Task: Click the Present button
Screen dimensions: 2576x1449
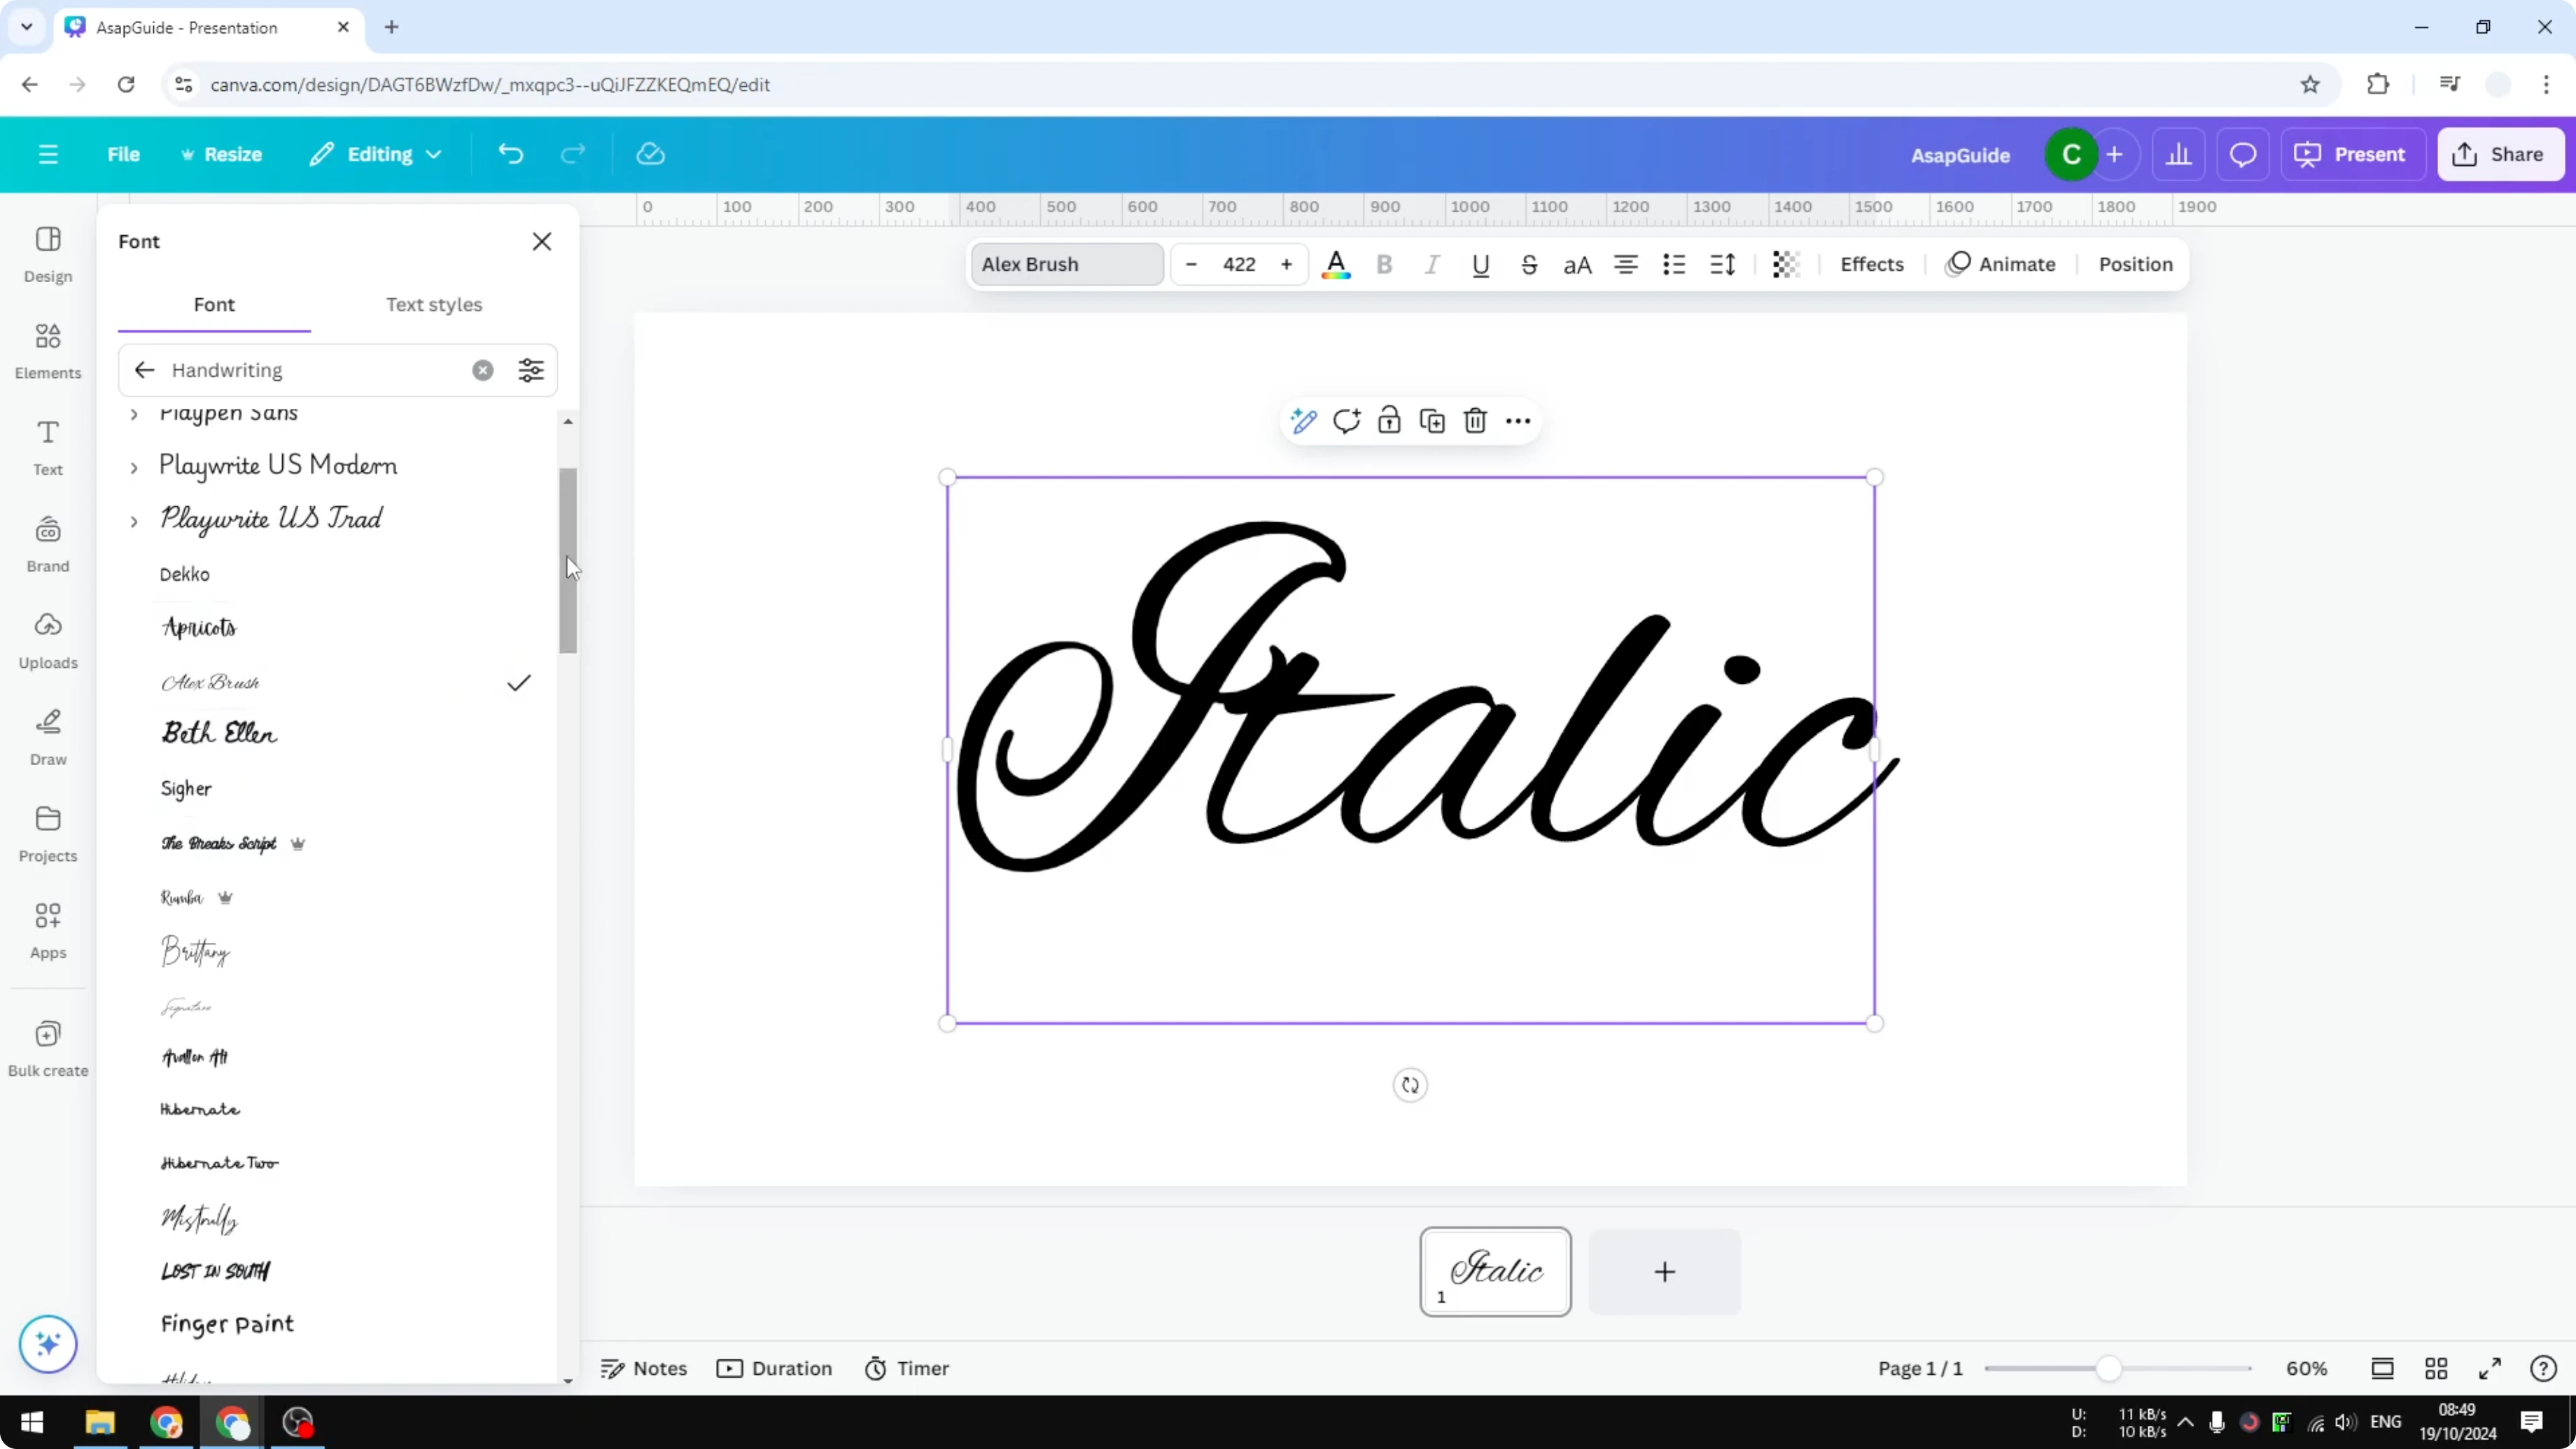Action: (x=2353, y=154)
